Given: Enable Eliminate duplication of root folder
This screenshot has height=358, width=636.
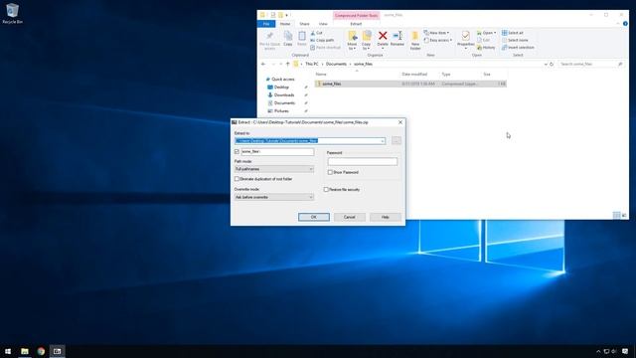Looking at the screenshot, I should [x=237, y=179].
